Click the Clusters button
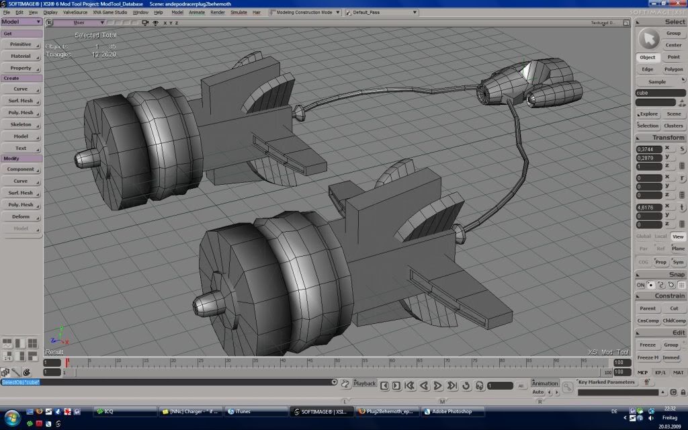Image resolution: width=688 pixels, height=430 pixels. [673, 126]
